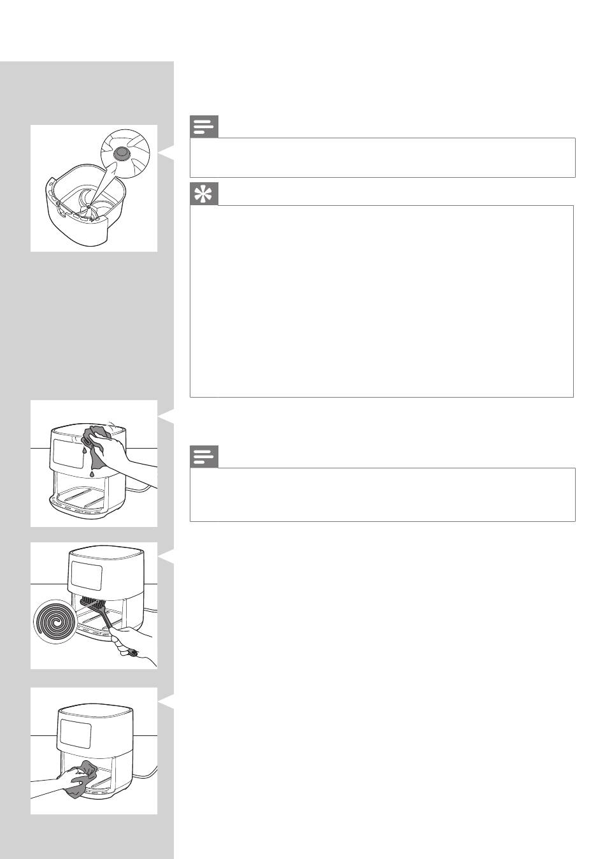Click the first note icon above the top box
Viewport: 605px width, 859px height.
pos(204,127)
